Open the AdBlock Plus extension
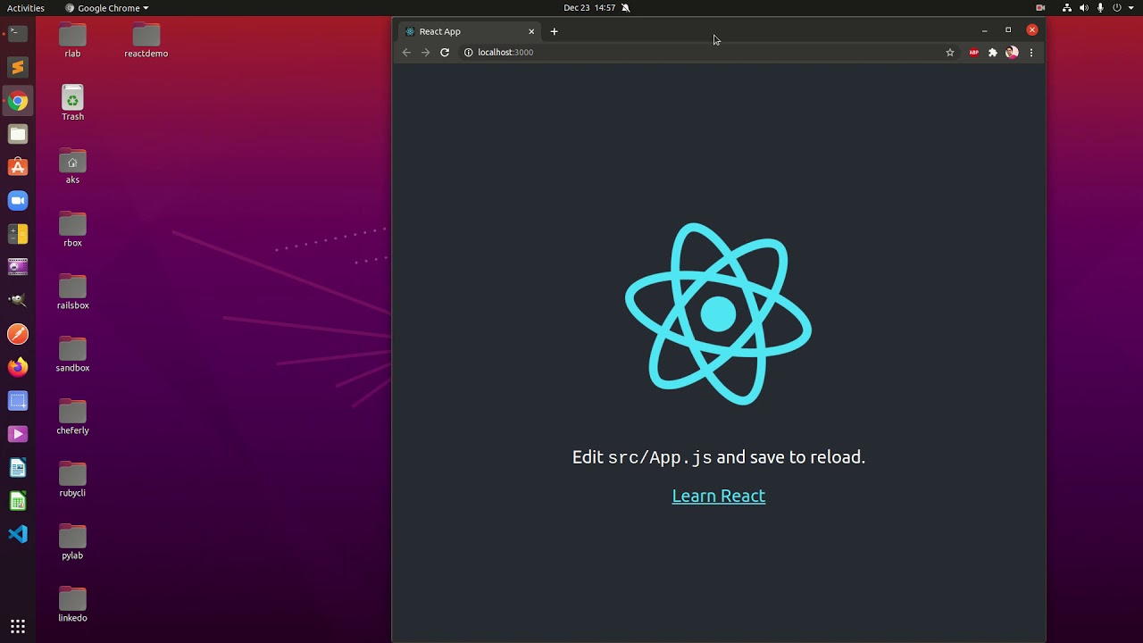Viewport: 1143px width, 643px height. point(974,53)
